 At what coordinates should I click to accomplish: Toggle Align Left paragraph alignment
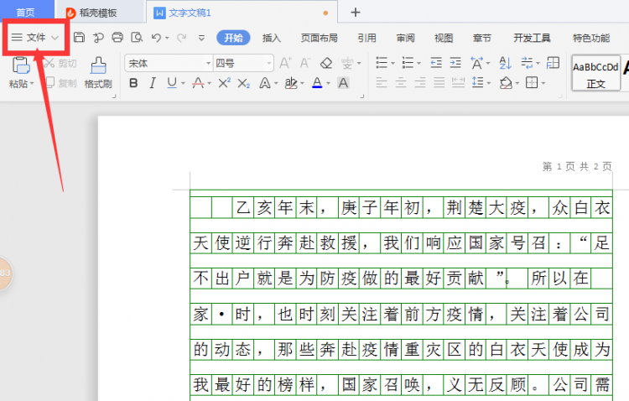click(382, 83)
